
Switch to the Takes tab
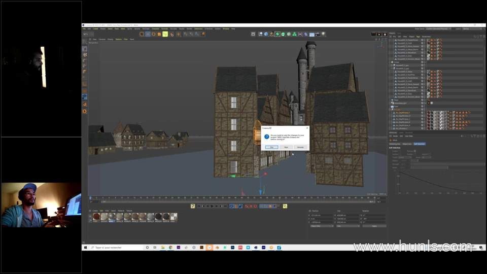click(399, 33)
